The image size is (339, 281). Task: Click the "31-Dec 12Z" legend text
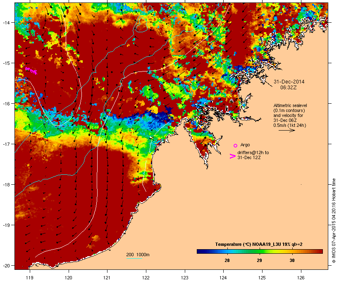(249, 157)
